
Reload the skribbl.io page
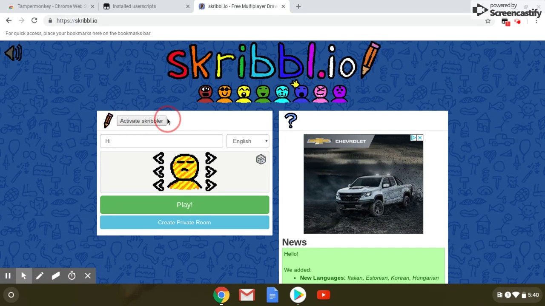[x=34, y=20]
